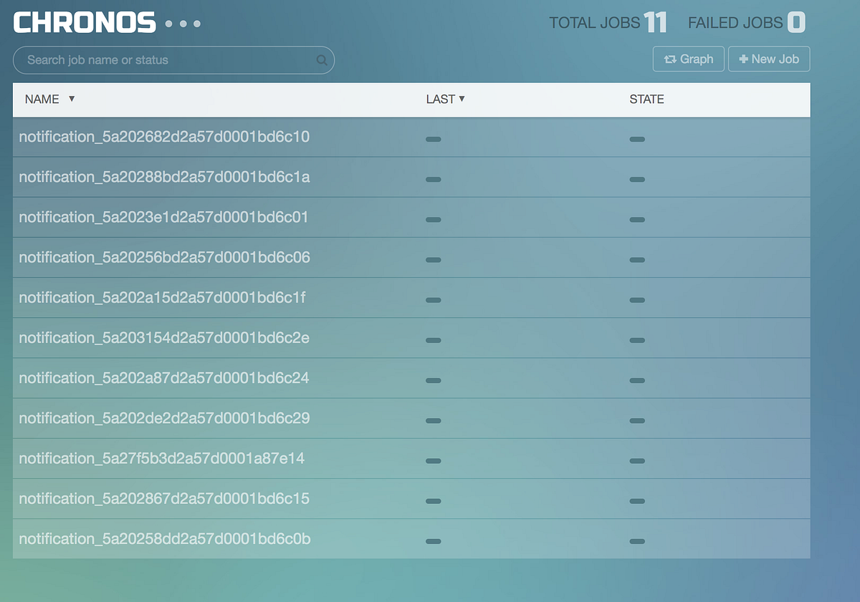Viewport: 860px width, 602px height.
Task: Click LAST dash for job ending bd6c29
Action: pyautogui.click(x=433, y=421)
